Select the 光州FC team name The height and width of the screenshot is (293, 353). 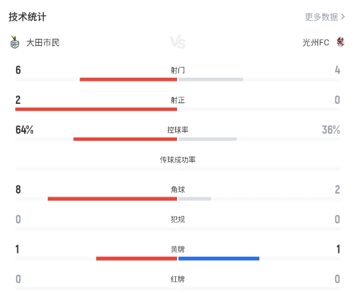[315, 43]
